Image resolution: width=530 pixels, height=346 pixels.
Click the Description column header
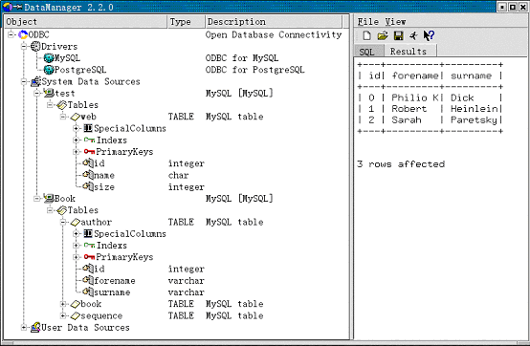tap(274, 22)
